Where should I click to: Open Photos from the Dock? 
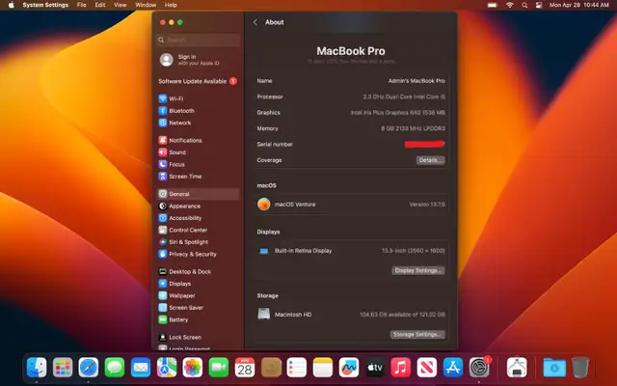(x=193, y=368)
